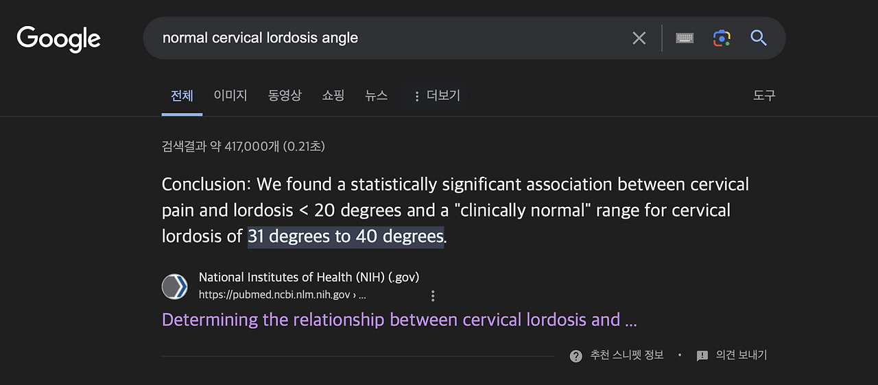This screenshot has width=878, height=385.
Task: Click the pubmed.ncbi.nlm.nih.gov URL
Action: point(282,295)
